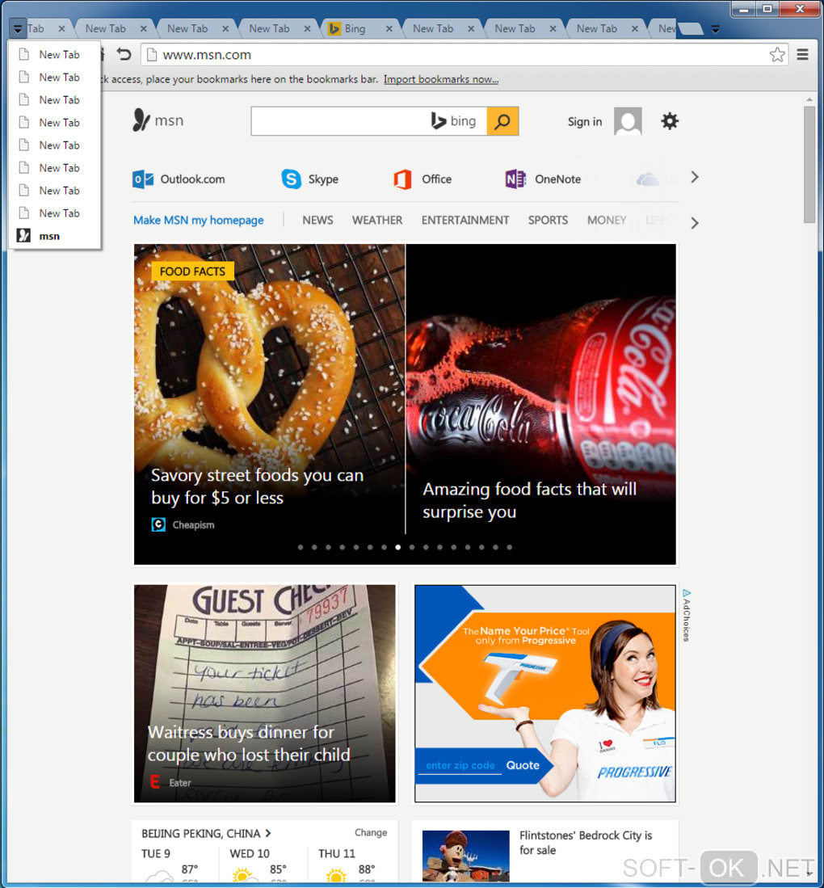Screen dimensions: 824x888
Task: Choose the first New Tab entry in the tab list
Action: (55, 54)
